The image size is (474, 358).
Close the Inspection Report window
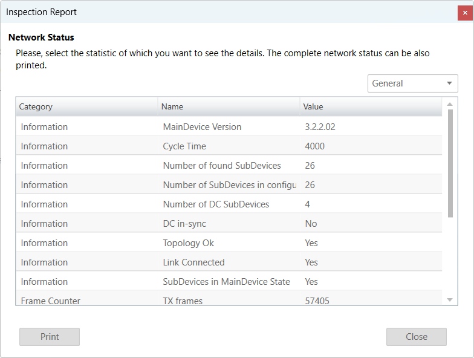pos(465,12)
